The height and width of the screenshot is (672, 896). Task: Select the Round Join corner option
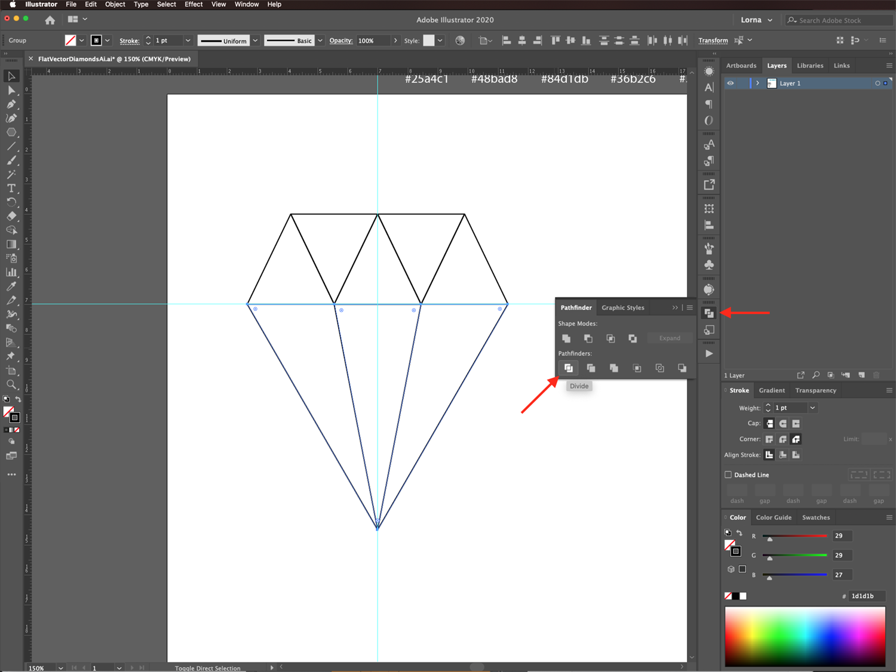tap(783, 439)
